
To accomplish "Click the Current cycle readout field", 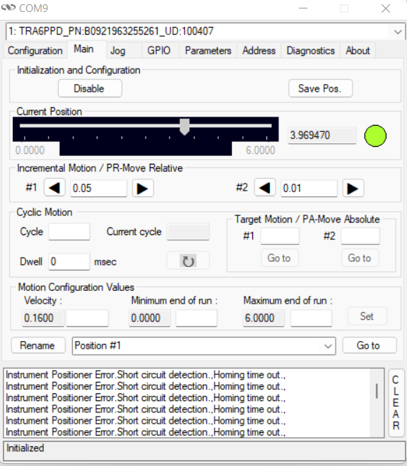I will [x=188, y=232].
